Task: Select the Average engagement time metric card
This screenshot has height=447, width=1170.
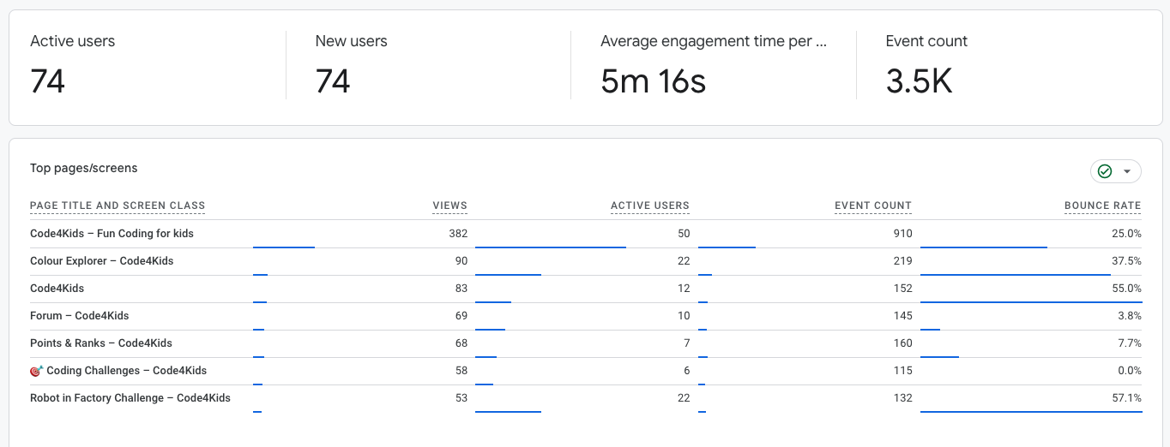Action: tap(714, 67)
